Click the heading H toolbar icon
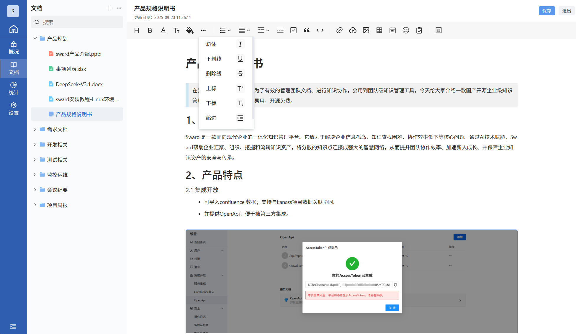The image size is (576, 334). coord(137,30)
